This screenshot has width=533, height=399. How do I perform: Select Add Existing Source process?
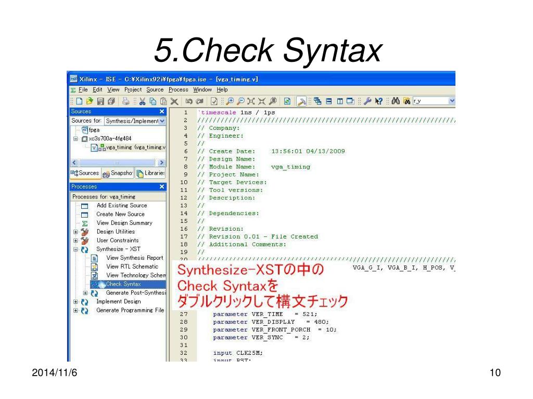[x=122, y=206]
